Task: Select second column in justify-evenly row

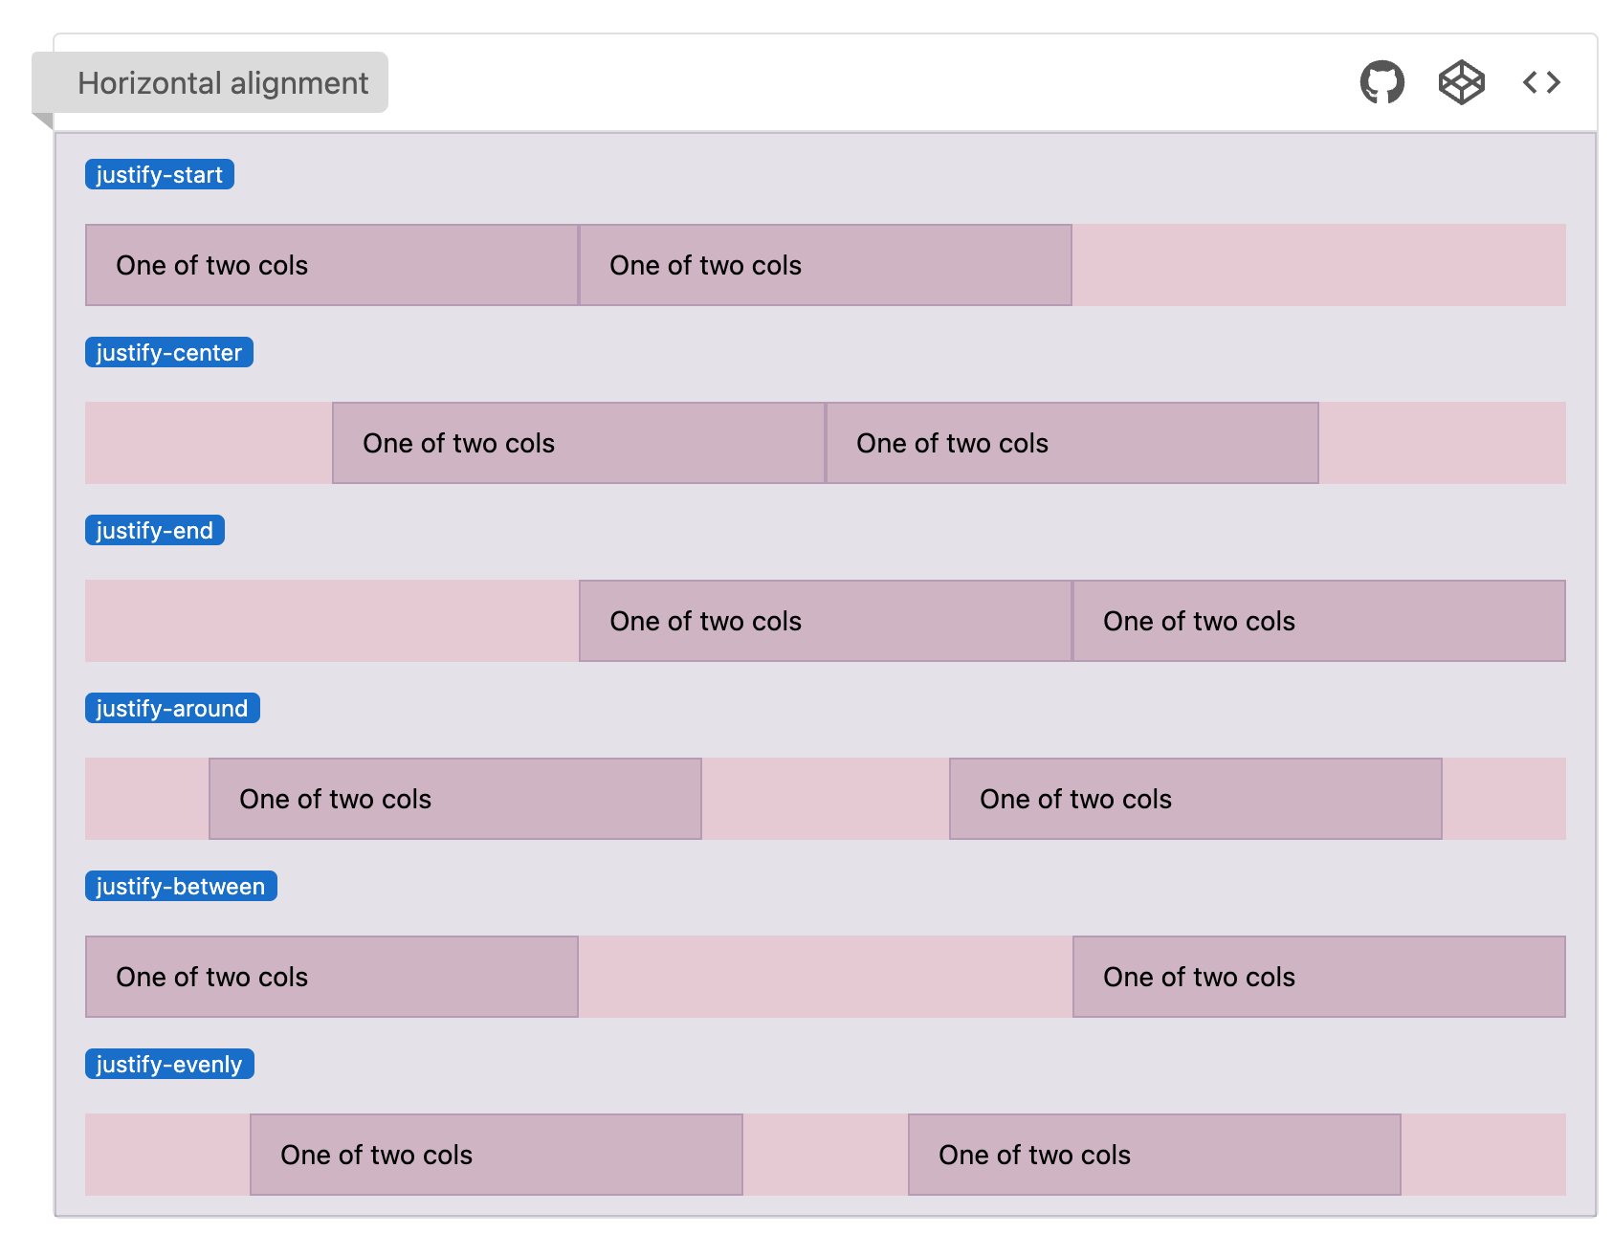Action: click(x=1155, y=1155)
